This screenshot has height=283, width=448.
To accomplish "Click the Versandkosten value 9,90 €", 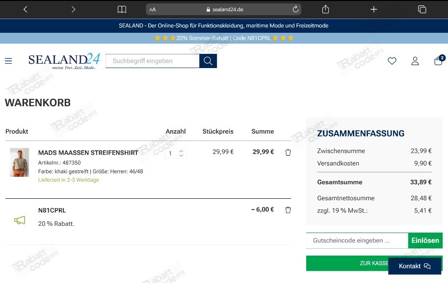I will click(423, 164).
